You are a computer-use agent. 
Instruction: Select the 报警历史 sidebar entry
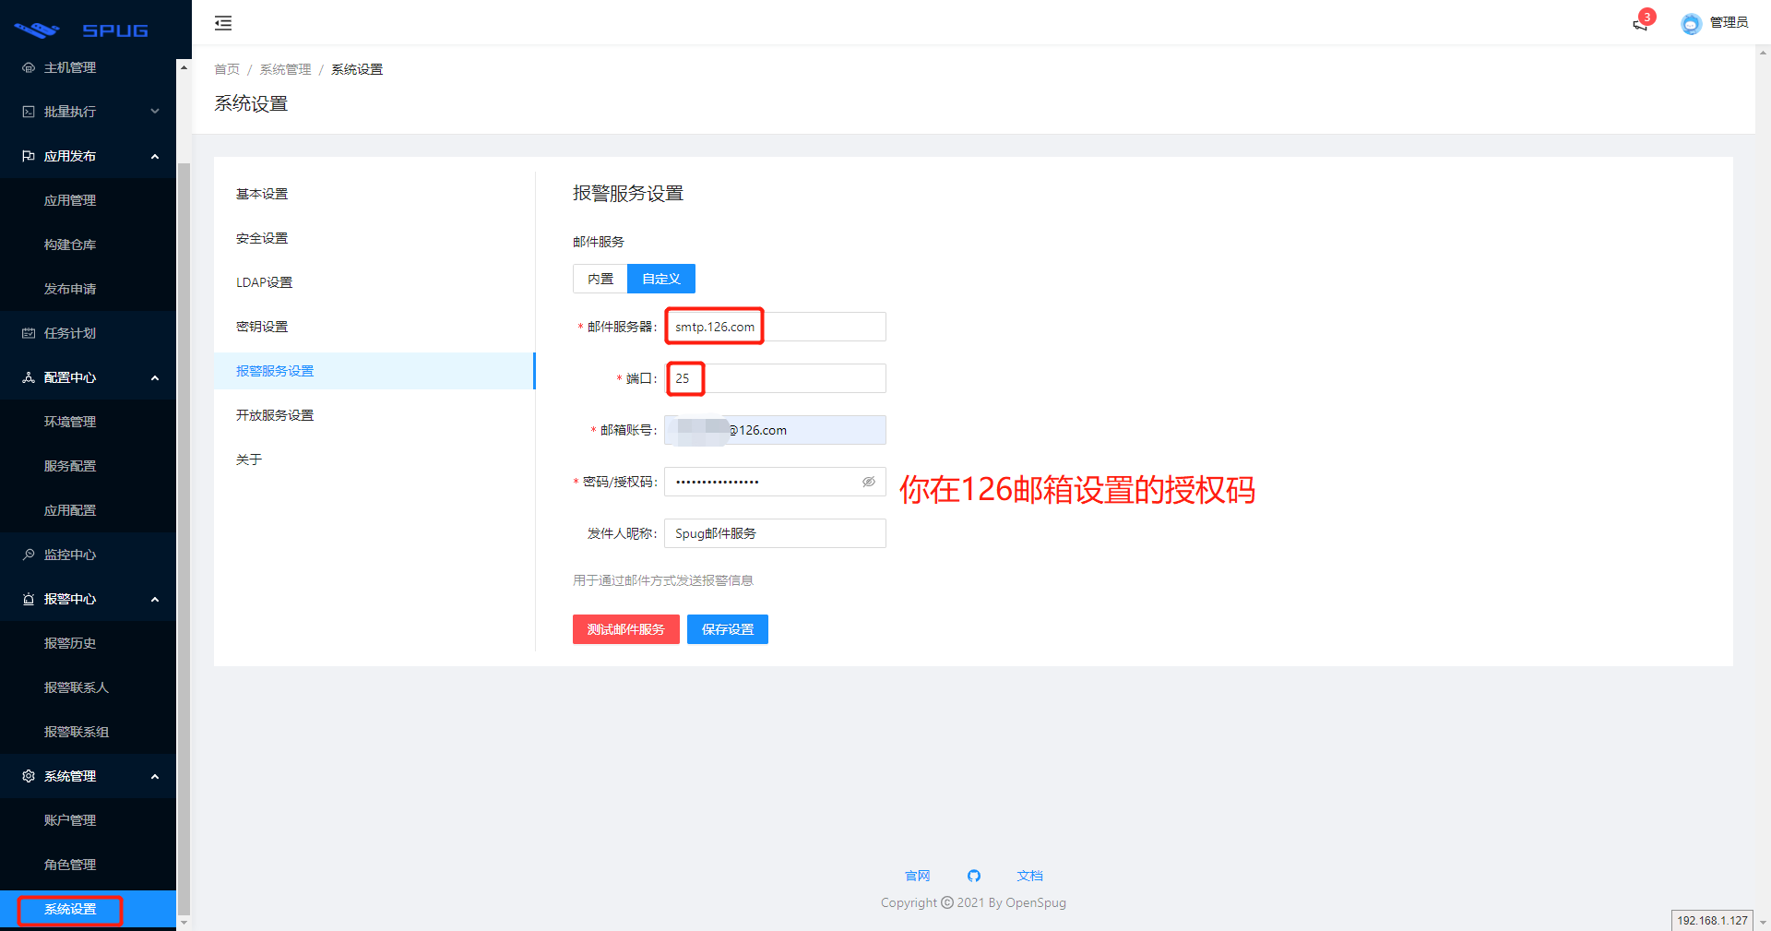click(x=69, y=643)
